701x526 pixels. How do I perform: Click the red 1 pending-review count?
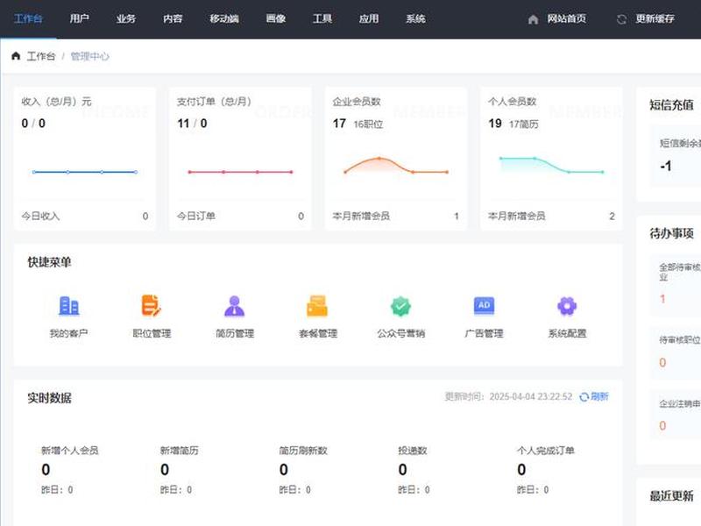pyautogui.click(x=662, y=299)
